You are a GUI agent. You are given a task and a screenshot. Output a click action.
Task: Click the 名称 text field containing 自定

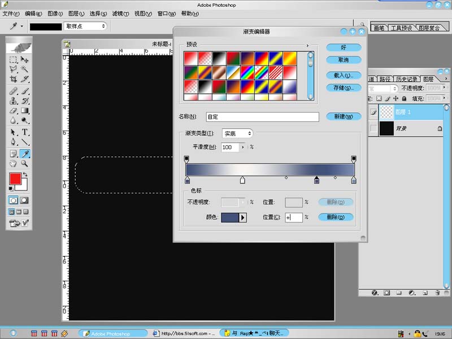click(x=262, y=117)
